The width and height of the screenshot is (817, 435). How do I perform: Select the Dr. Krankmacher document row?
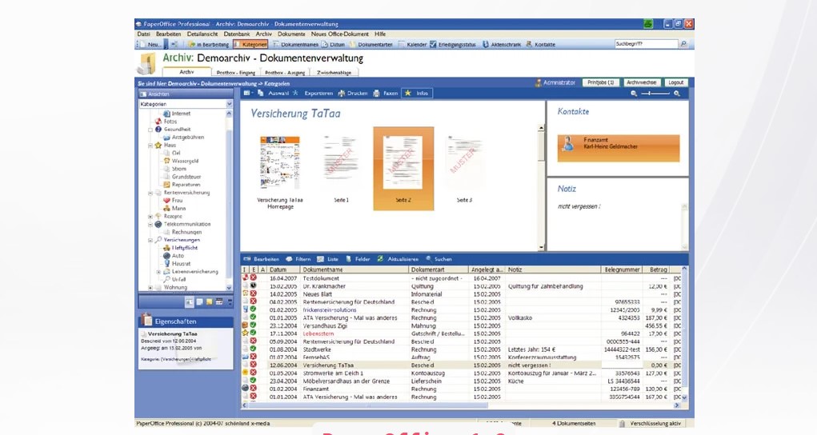[461, 286]
